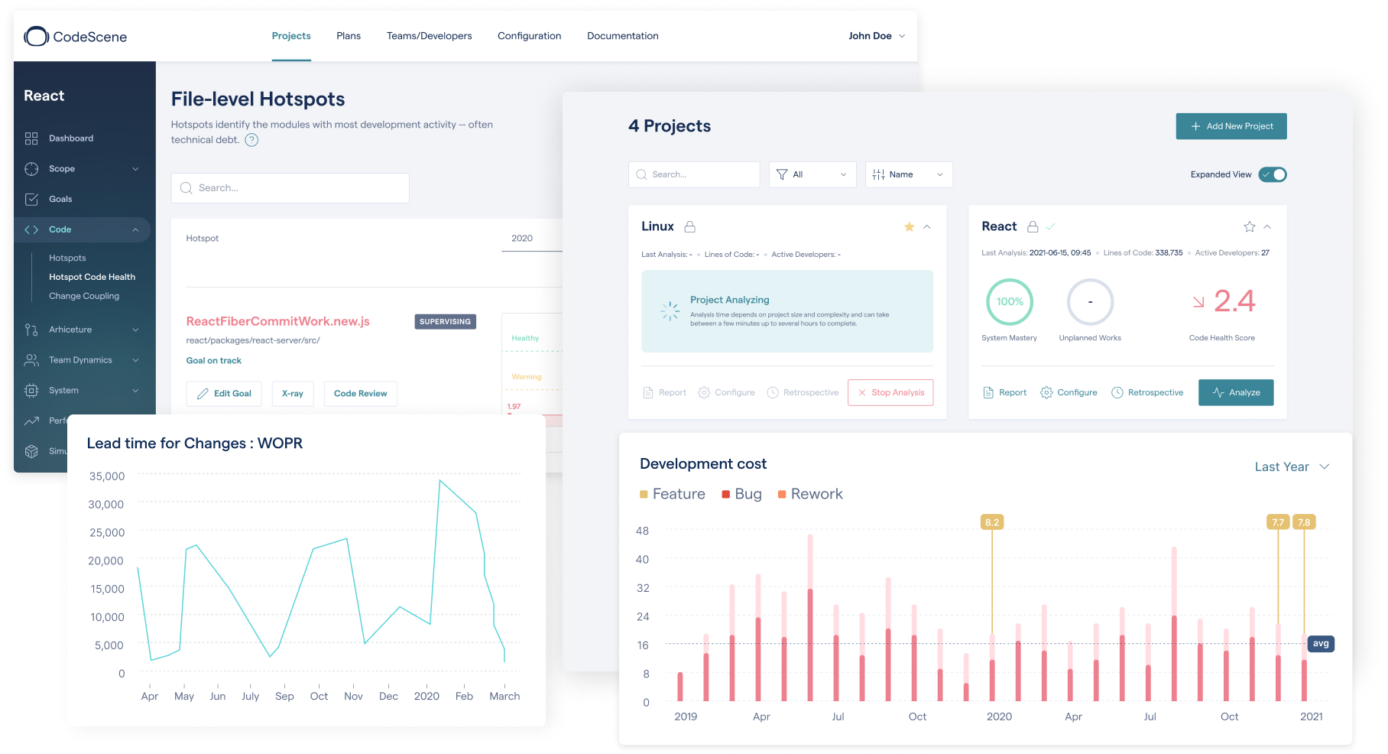Open the filter icon beside the project search

(783, 174)
